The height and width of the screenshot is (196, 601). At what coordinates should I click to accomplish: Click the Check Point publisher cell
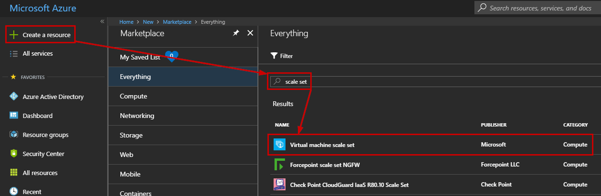tap(496, 185)
